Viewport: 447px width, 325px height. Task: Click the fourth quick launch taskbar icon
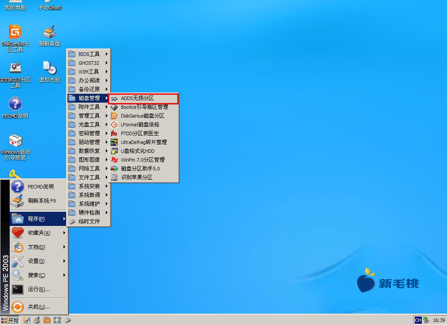(x=57, y=321)
